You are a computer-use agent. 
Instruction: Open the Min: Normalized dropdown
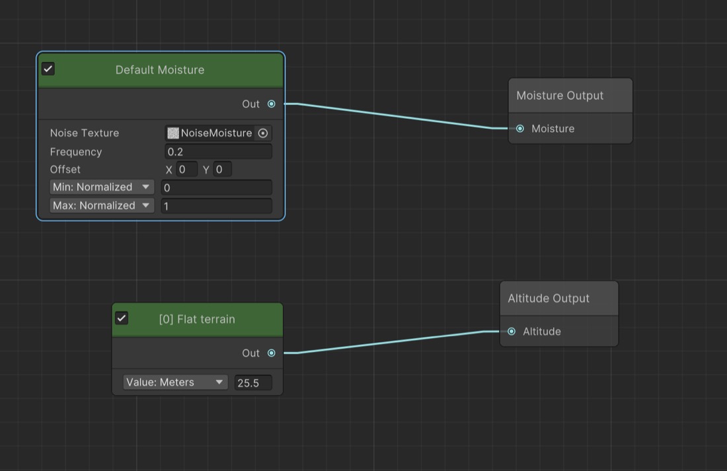(102, 187)
